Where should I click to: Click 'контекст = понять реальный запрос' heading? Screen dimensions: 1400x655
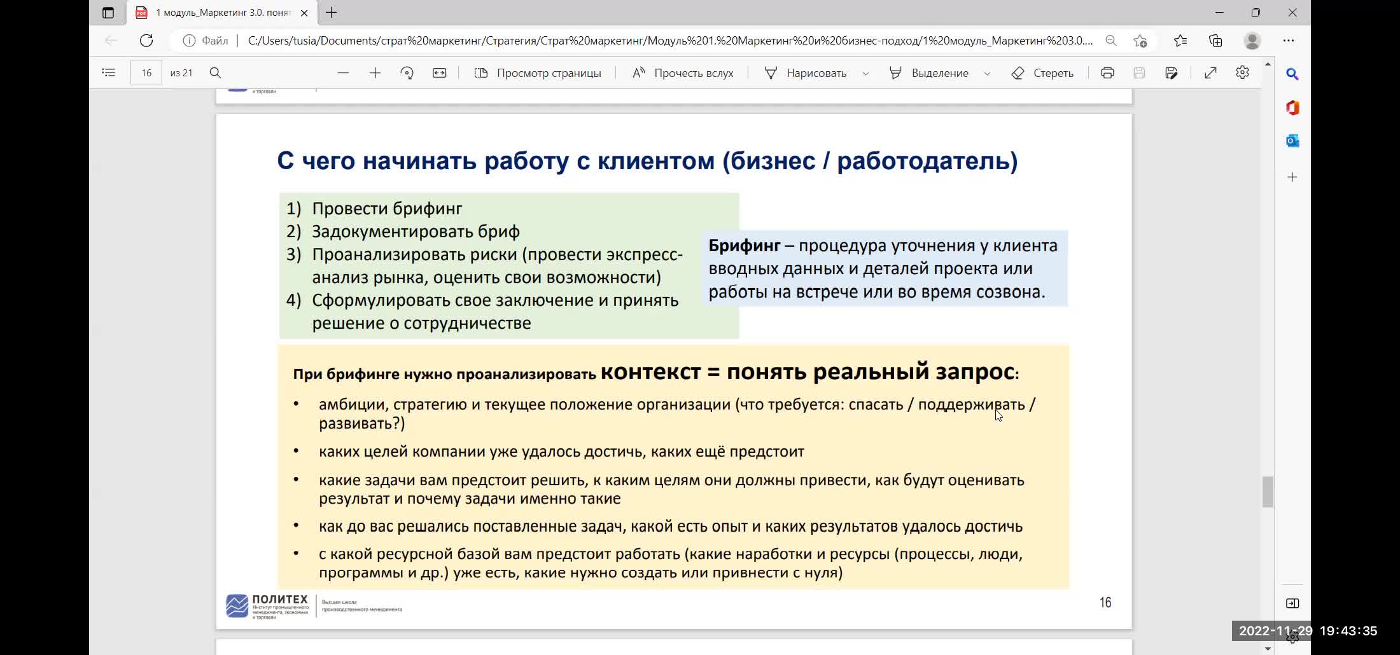click(808, 371)
